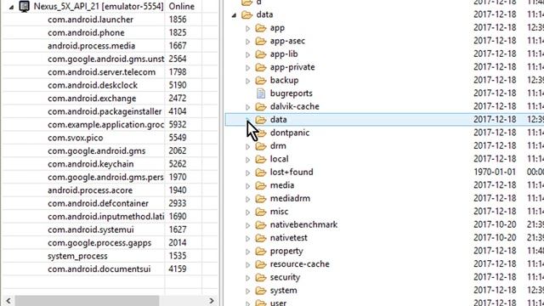Image resolution: width=544 pixels, height=306 pixels.
Task: Click the lost+found folder icon
Action: [x=261, y=173]
